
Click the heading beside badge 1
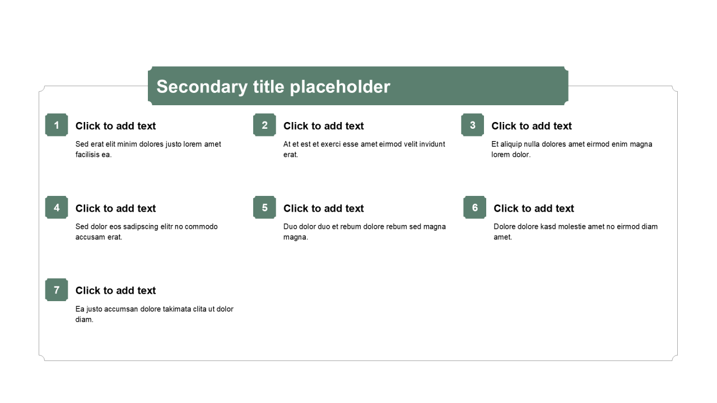pyautogui.click(x=116, y=126)
